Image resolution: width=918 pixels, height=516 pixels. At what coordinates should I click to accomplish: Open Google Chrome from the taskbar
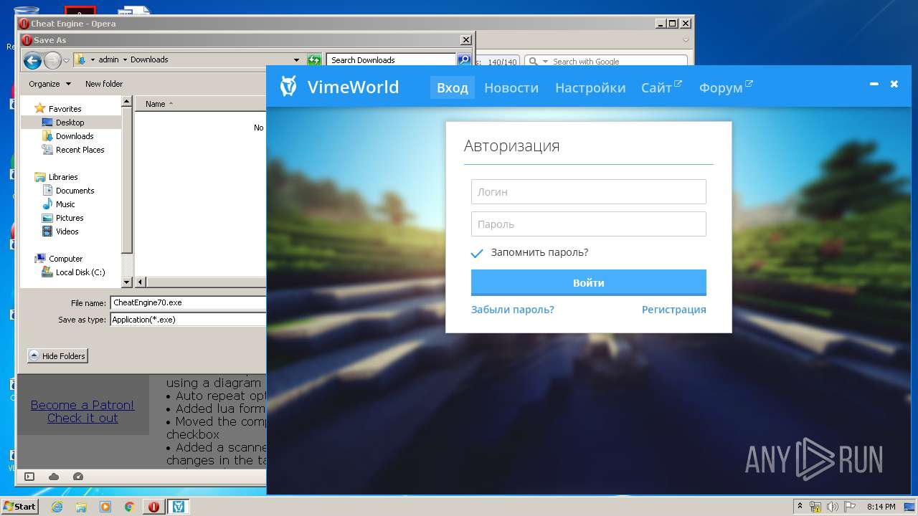point(130,507)
